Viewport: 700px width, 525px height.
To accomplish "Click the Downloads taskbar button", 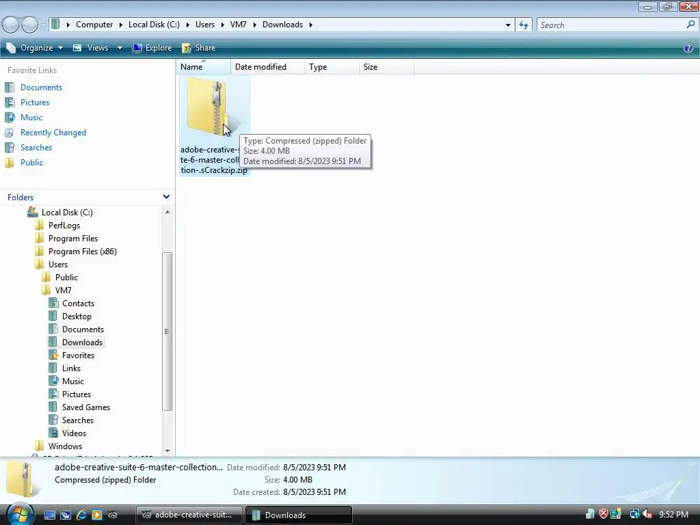I will tap(299, 515).
